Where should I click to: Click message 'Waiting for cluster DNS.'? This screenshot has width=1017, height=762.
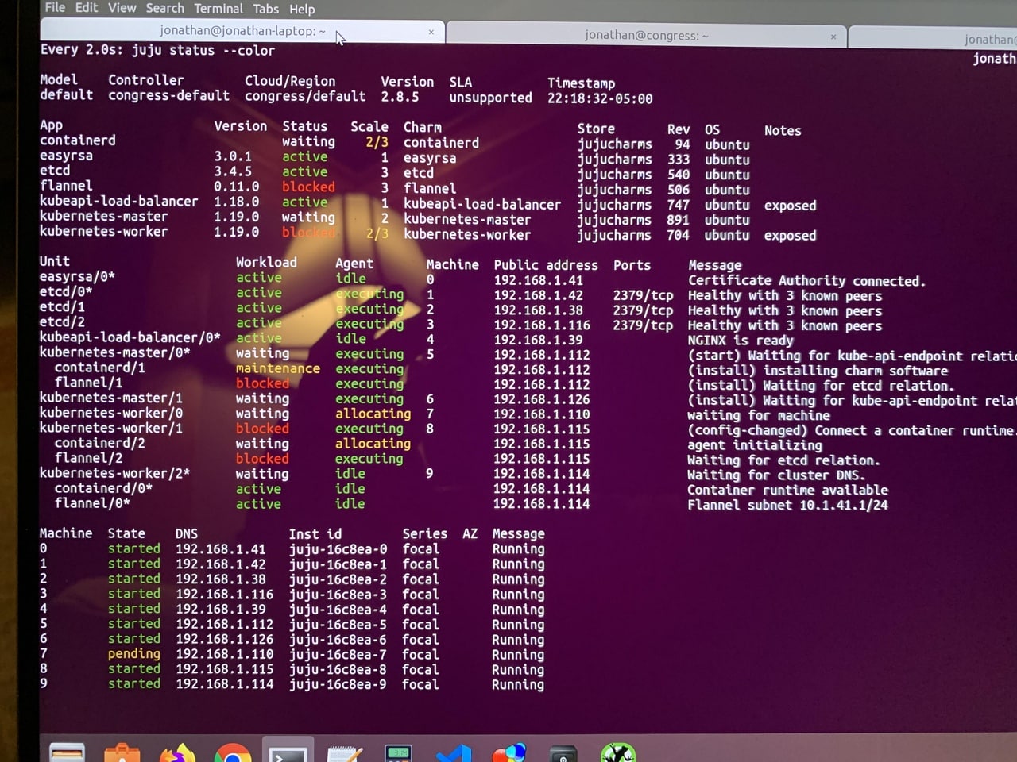click(775, 475)
